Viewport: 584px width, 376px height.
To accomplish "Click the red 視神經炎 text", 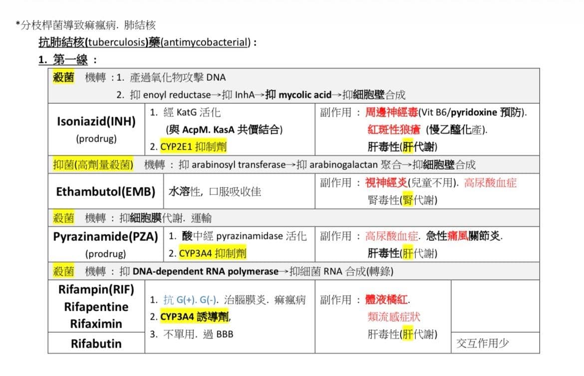I will point(386,183).
